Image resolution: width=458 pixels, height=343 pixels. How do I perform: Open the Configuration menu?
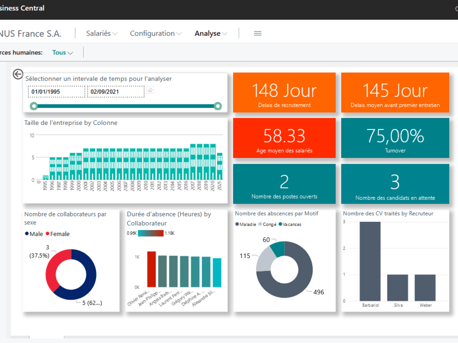pos(155,33)
